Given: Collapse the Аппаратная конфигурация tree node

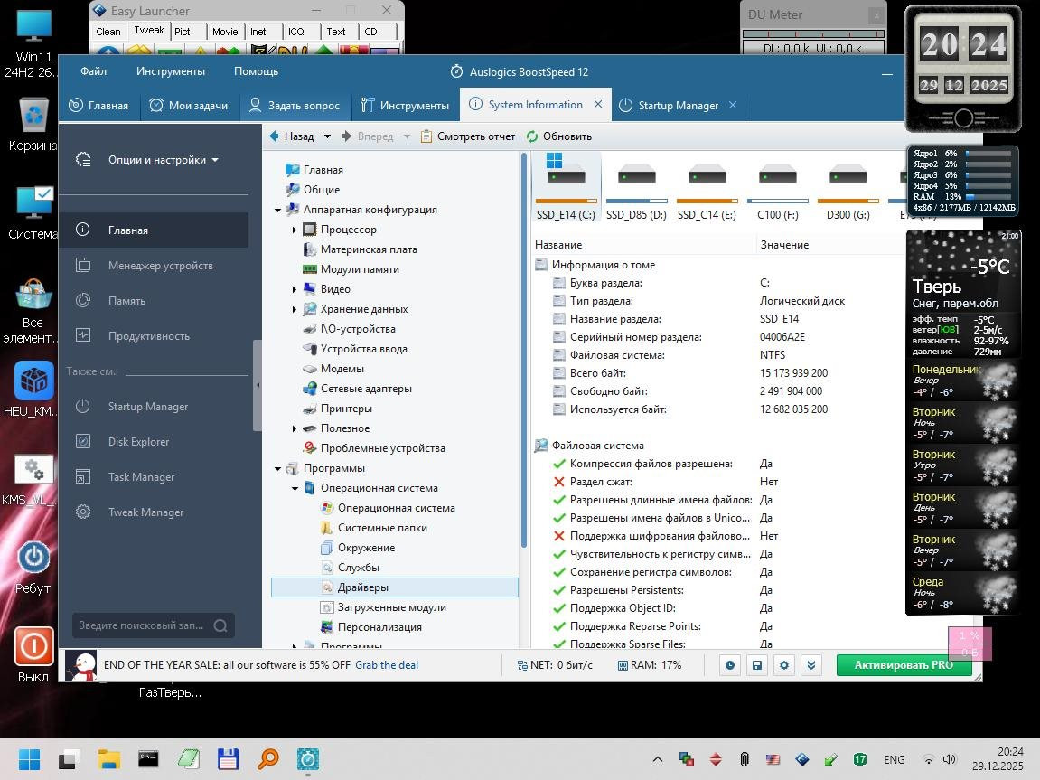Looking at the screenshot, I should click(277, 210).
